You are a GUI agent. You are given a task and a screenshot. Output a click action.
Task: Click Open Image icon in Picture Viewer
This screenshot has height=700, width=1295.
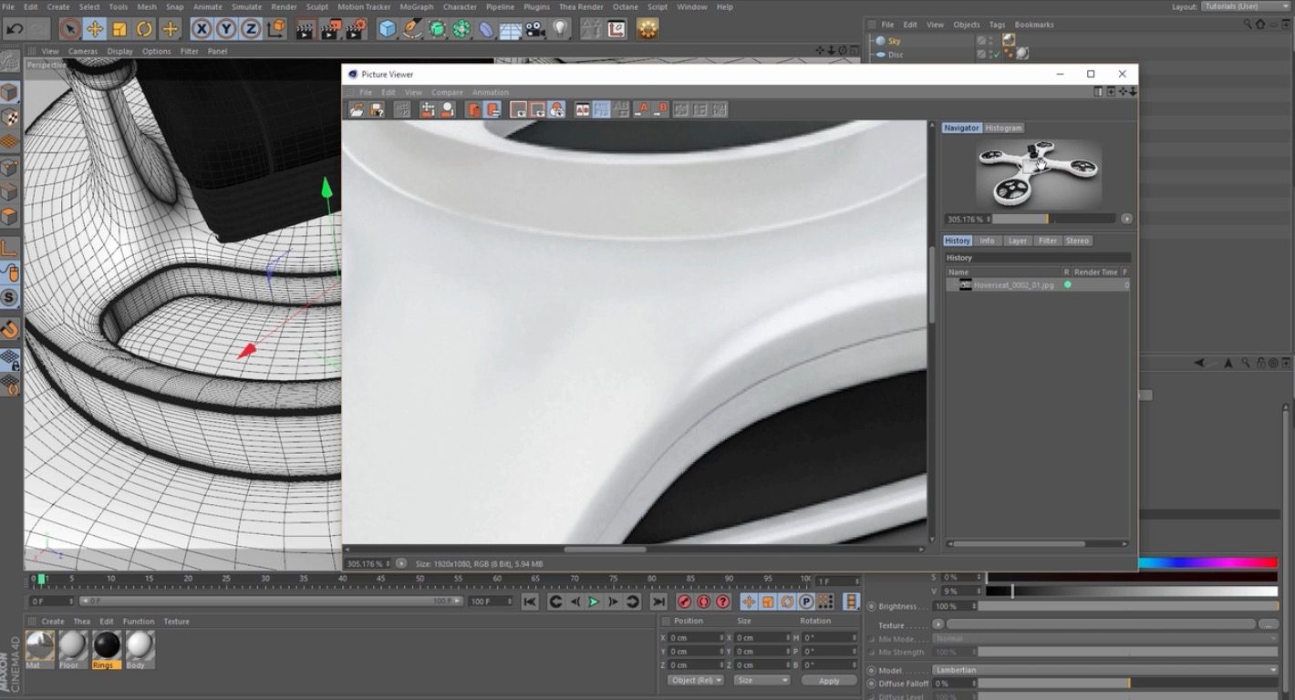click(x=357, y=109)
